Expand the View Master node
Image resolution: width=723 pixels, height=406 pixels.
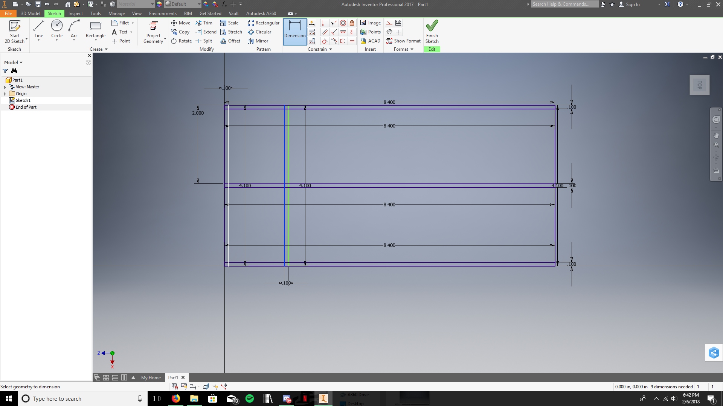(5, 87)
